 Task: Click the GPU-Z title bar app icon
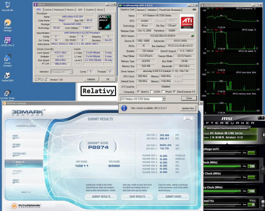[x=121, y=6]
